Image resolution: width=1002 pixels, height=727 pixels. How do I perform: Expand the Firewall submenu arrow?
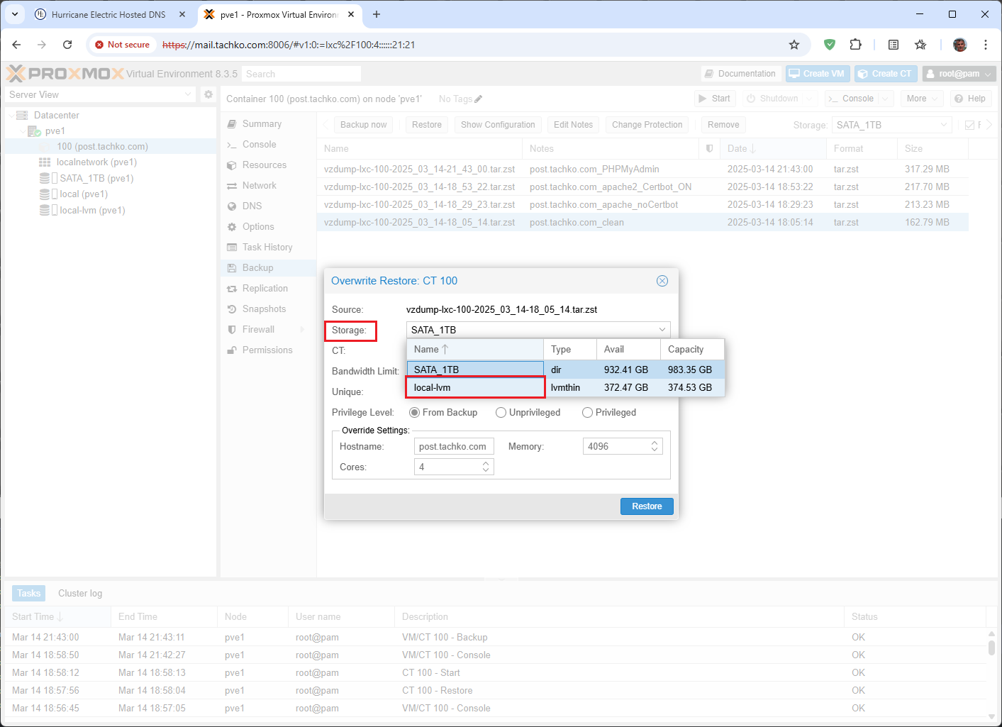(x=304, y=330)
